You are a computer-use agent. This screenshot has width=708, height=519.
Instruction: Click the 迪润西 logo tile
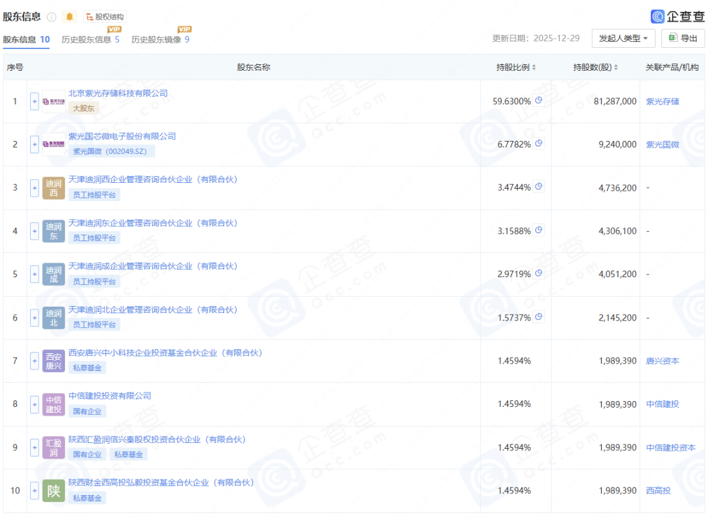pyautogui.click(x=54, y=187)
